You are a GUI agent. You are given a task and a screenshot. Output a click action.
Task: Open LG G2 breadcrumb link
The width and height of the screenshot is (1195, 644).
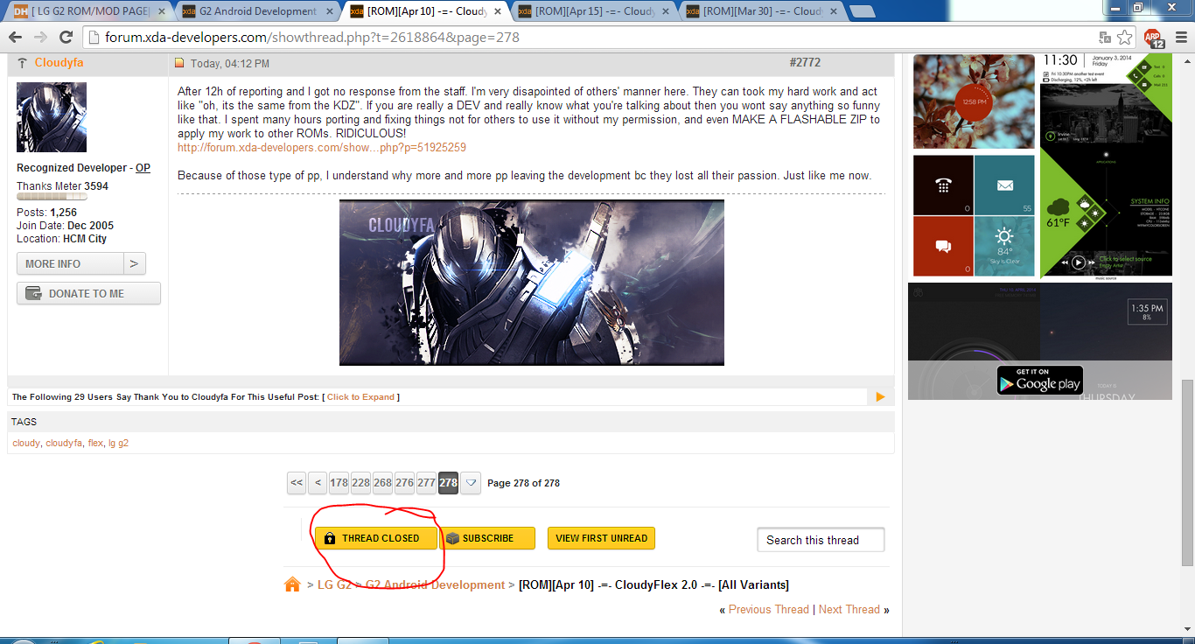pos(334,584)
